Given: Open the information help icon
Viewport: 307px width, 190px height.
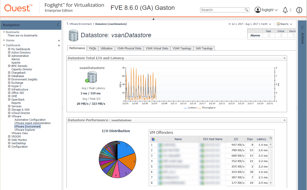Looking at the screenshot, I should pos(299,10).
